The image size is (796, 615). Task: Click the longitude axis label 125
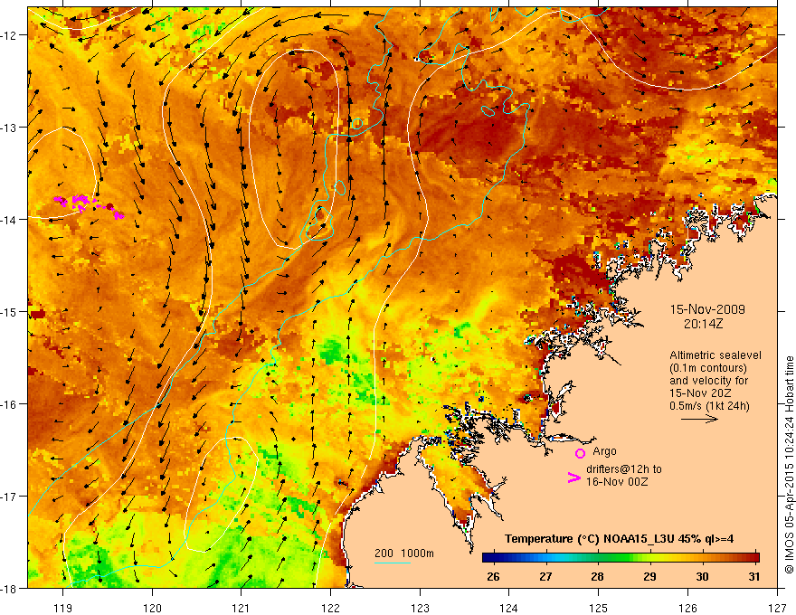pyautogui.click(x=599, y=608)
